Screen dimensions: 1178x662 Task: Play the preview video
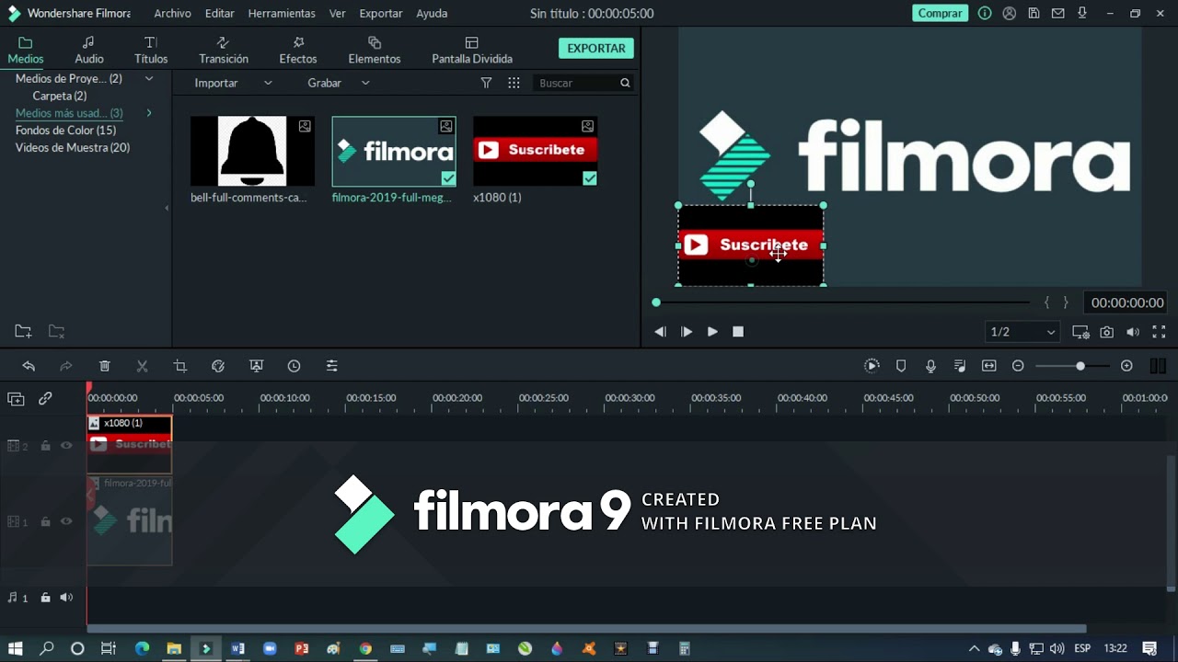click(x=712, y=332)
